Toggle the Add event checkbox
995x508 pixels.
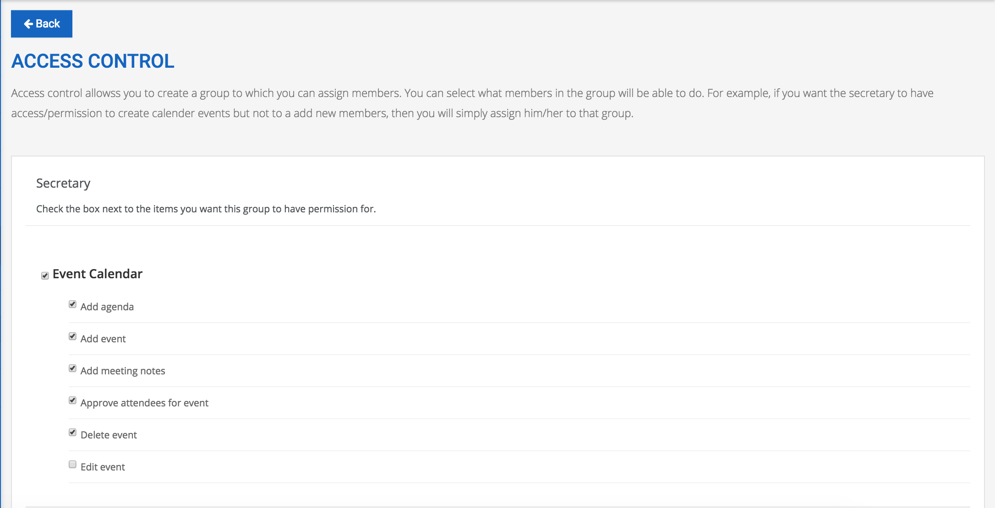tap(72, 336)
